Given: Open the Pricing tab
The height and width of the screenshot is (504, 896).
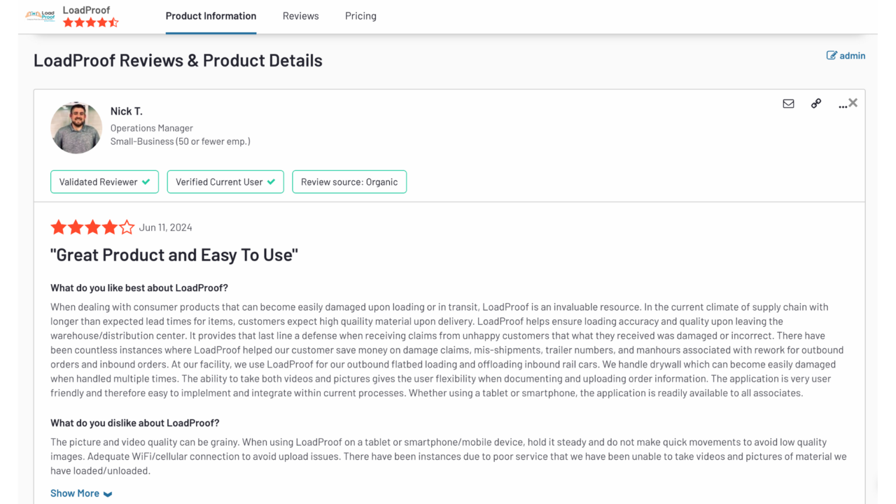Looking at the screenshot, I should coord(360,16).
